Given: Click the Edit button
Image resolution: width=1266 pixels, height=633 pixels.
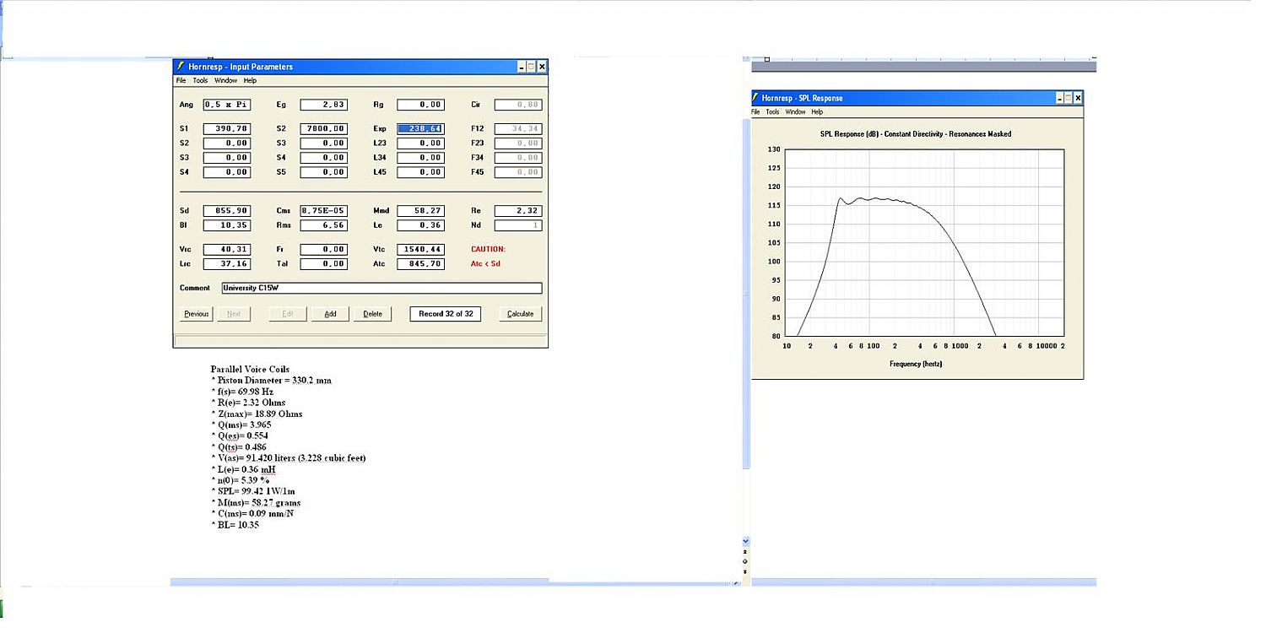Looking at the screenshot, I should pos(287,314).
